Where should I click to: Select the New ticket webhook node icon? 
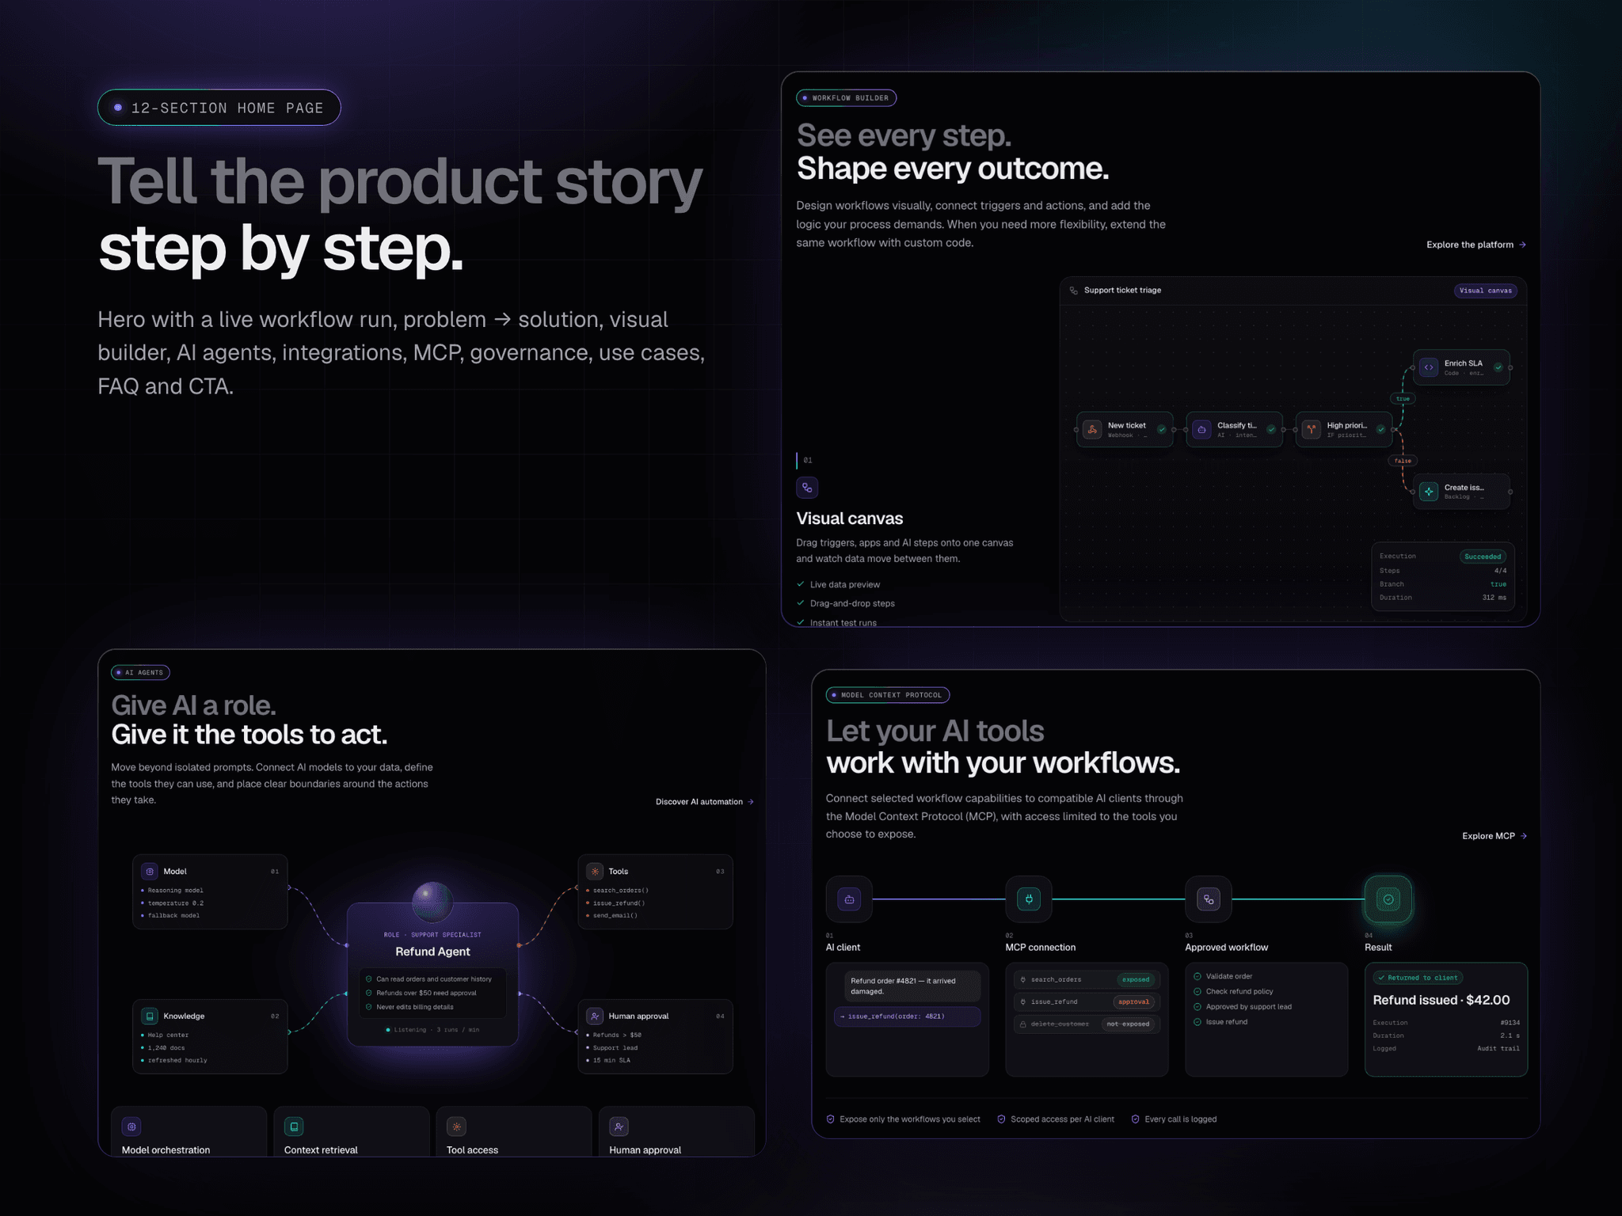point(1092,430)
